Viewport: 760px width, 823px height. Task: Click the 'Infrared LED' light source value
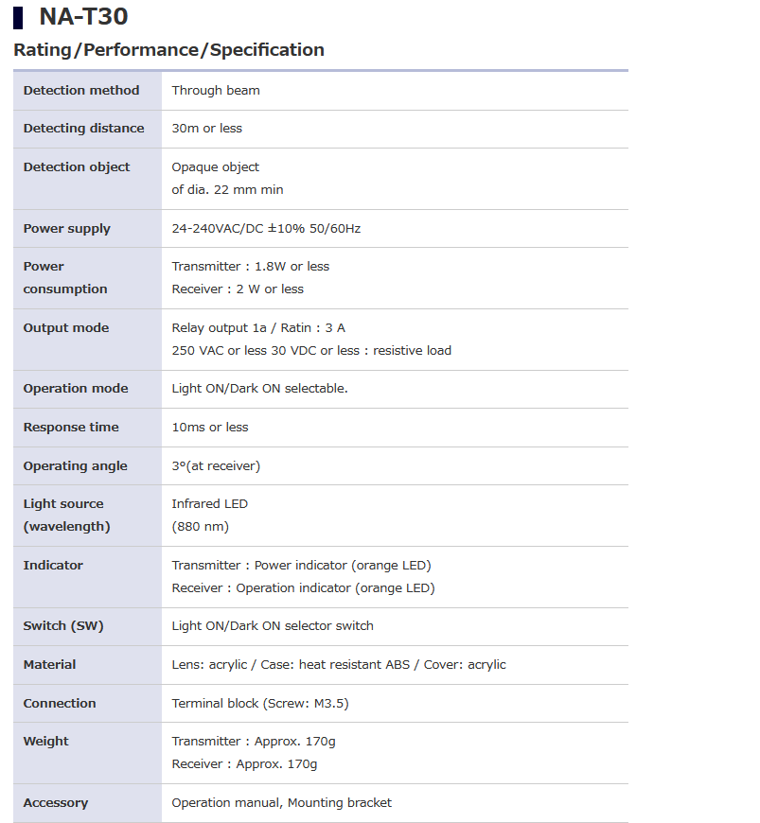209,504
